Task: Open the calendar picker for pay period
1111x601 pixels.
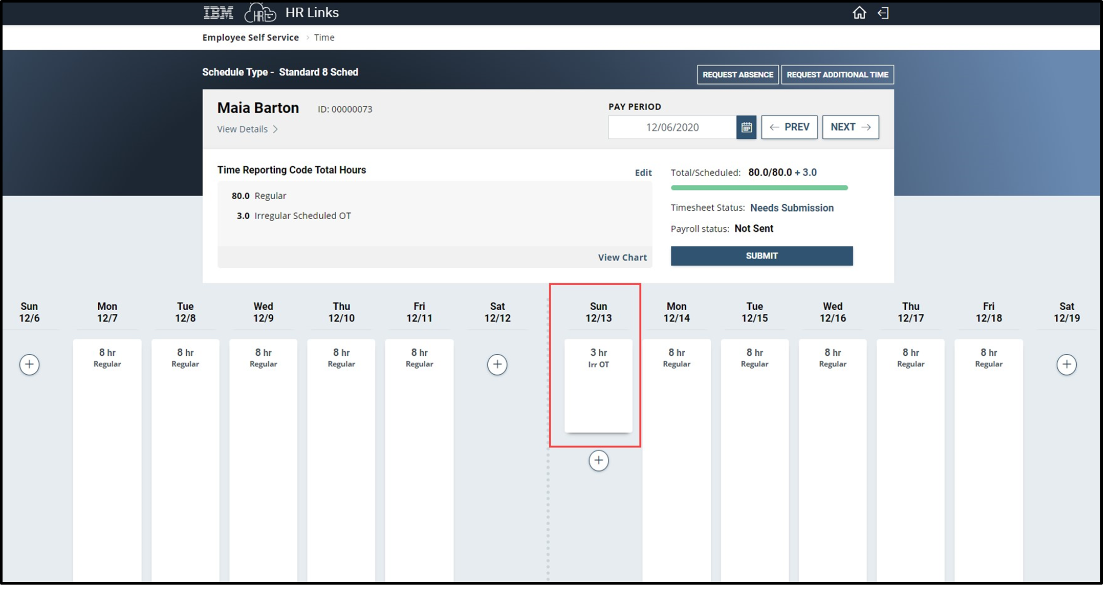Action: pyautogui.click(x=746, y=127)
